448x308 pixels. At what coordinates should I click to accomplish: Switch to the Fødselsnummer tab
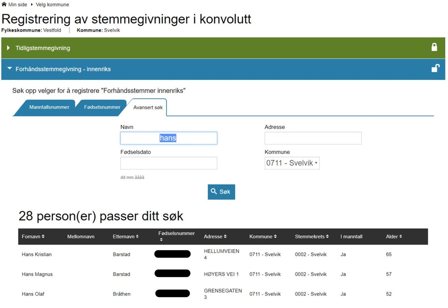pos(102,107)
